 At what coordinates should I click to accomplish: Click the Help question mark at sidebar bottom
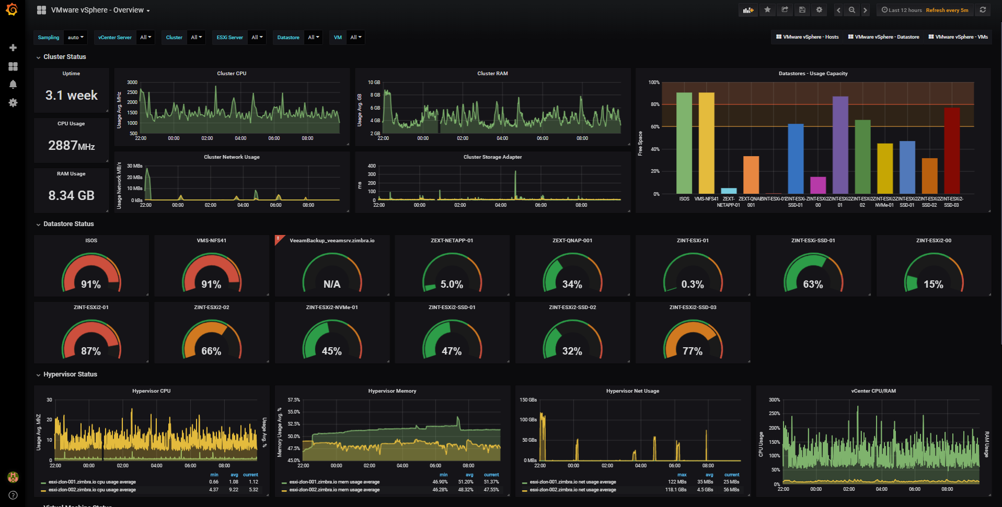coord(13,495)
